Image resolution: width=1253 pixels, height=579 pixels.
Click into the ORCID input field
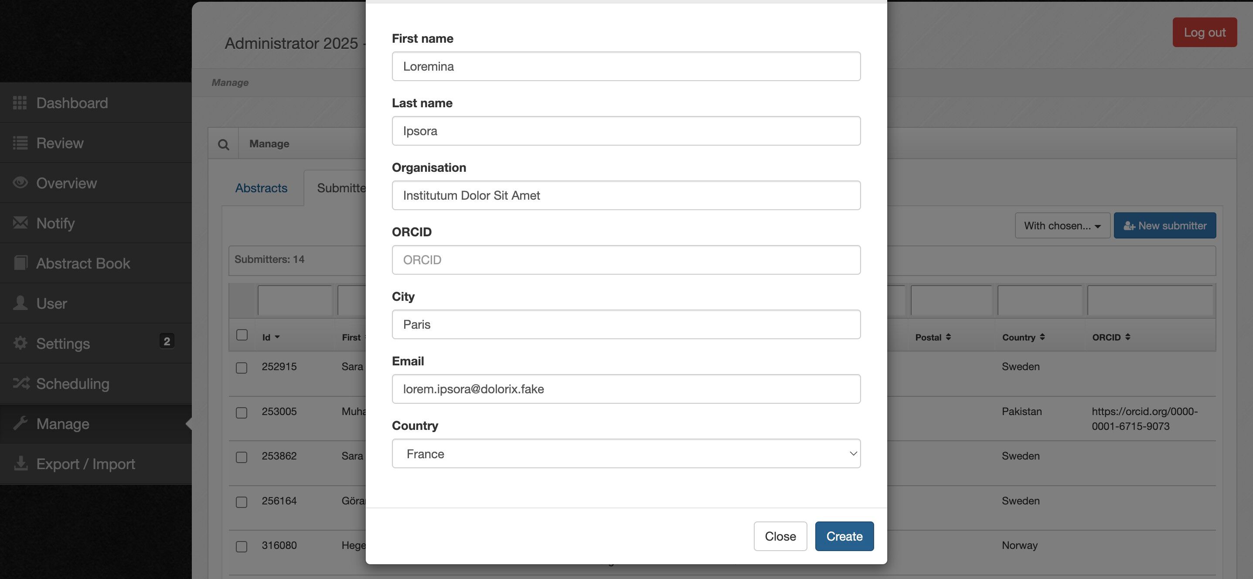(626, 260)
